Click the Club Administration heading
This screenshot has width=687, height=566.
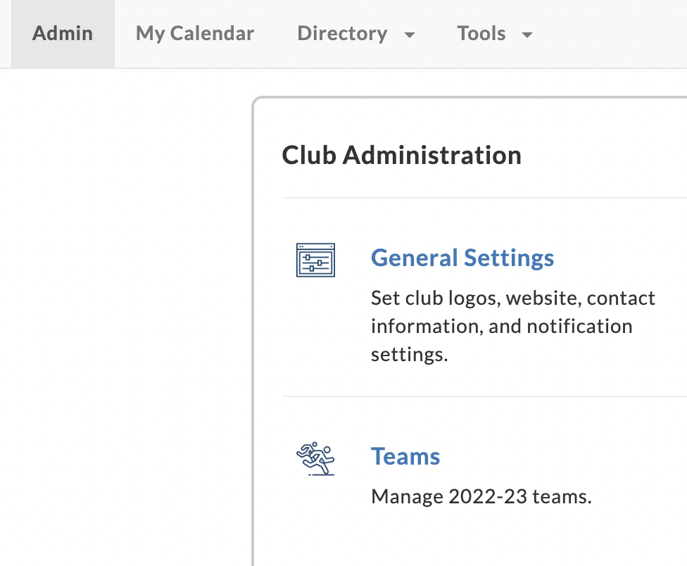(401, 155)
